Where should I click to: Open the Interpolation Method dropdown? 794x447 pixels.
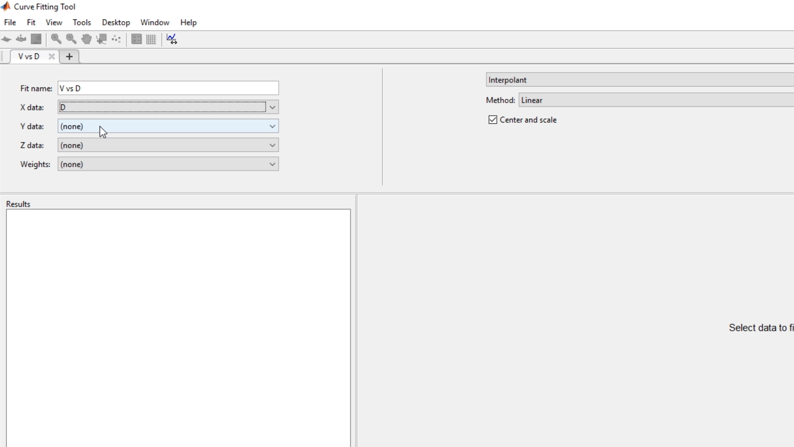point(655,100)
